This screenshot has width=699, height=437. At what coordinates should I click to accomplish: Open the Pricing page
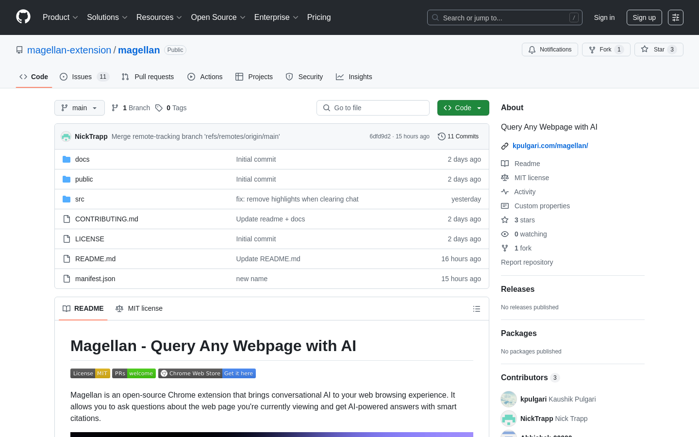pyautogui.click(x=319, y=17)
